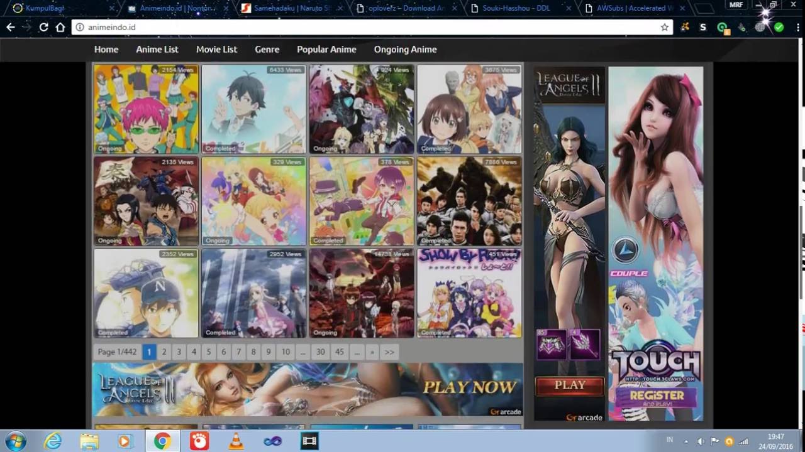This screenshot has width=805, height=452.
Task: Open the blue infinity icon in taskbar
Action: pos(272,441)
